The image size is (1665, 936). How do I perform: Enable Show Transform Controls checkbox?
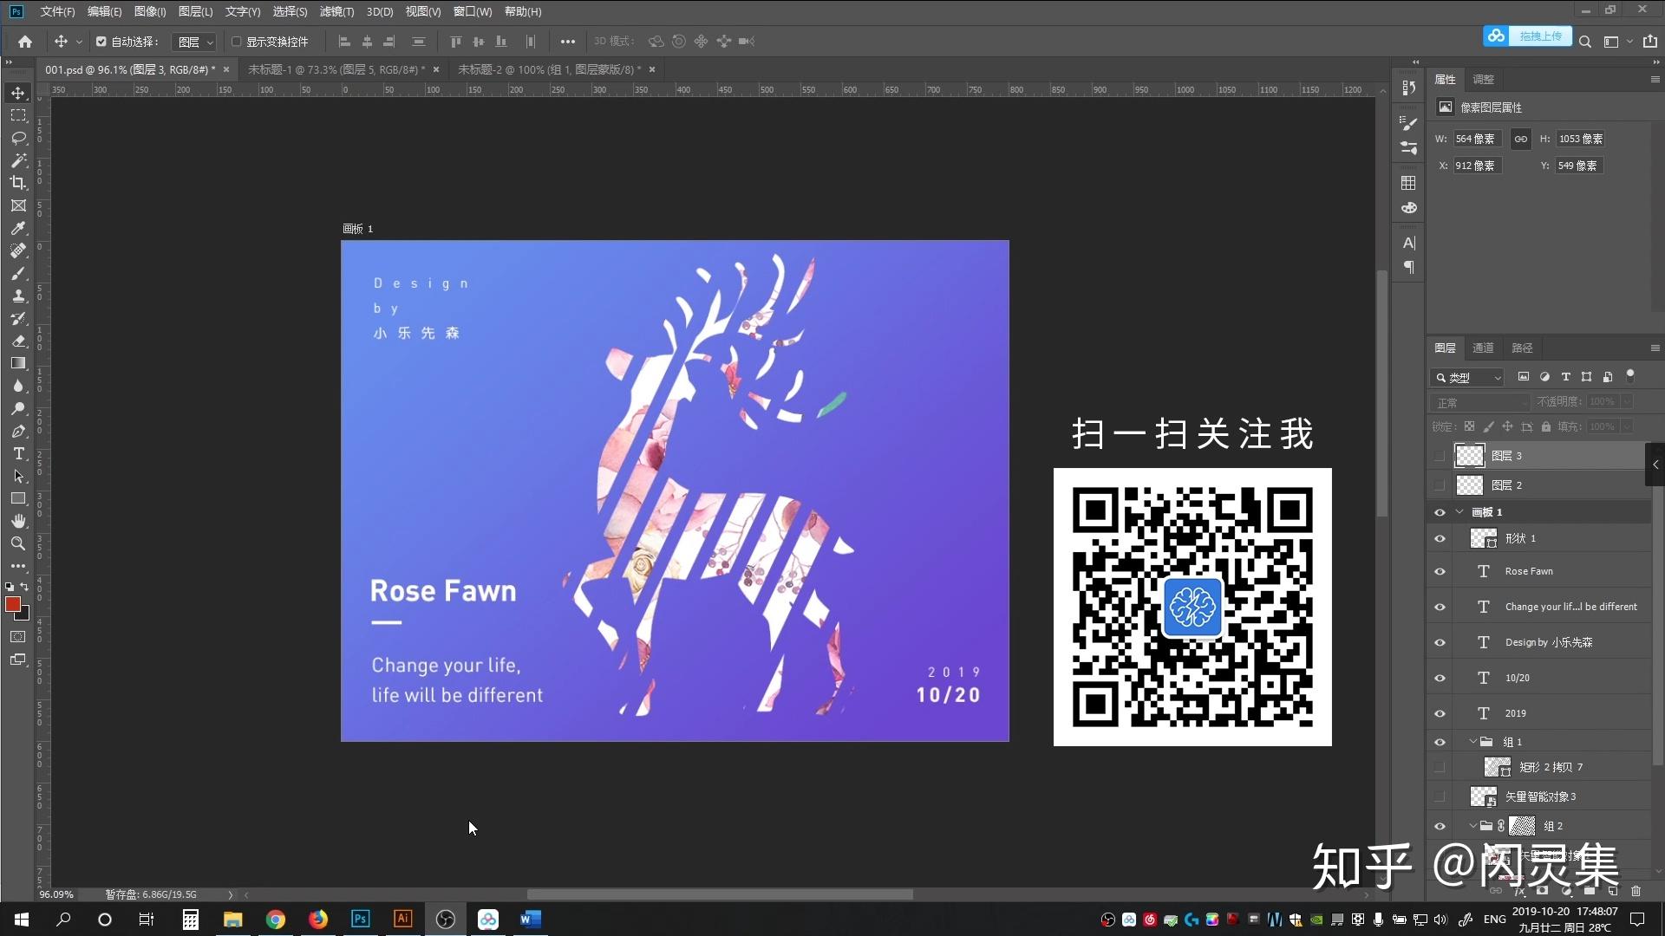[236, 41]
